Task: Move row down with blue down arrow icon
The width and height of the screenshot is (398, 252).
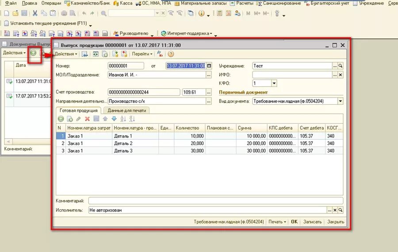Action: pos(114,118)
